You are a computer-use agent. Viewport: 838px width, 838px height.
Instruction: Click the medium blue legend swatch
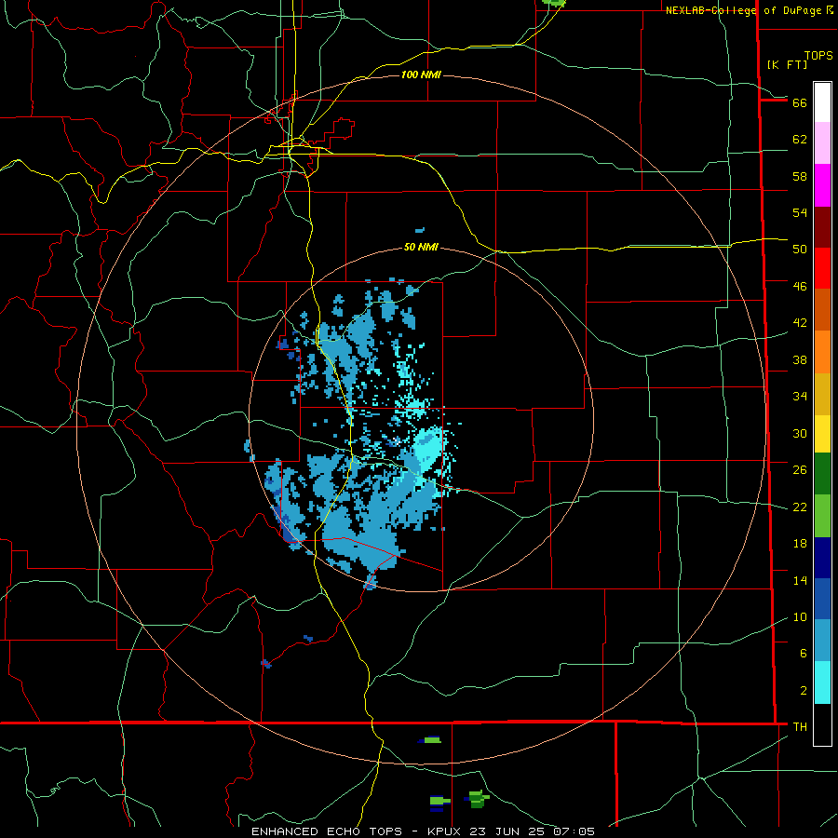pos(822,599)
